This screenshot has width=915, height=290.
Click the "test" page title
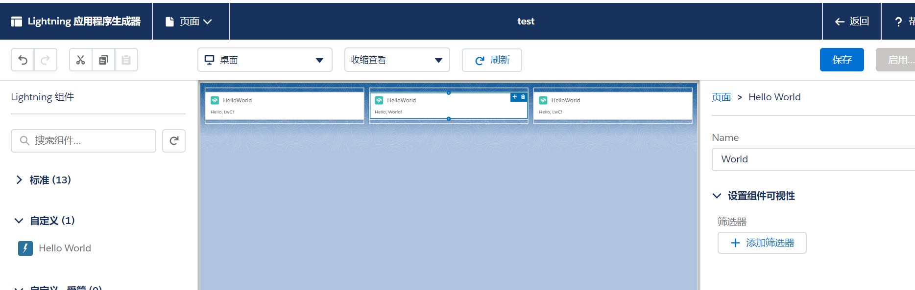tap(526, 22)
